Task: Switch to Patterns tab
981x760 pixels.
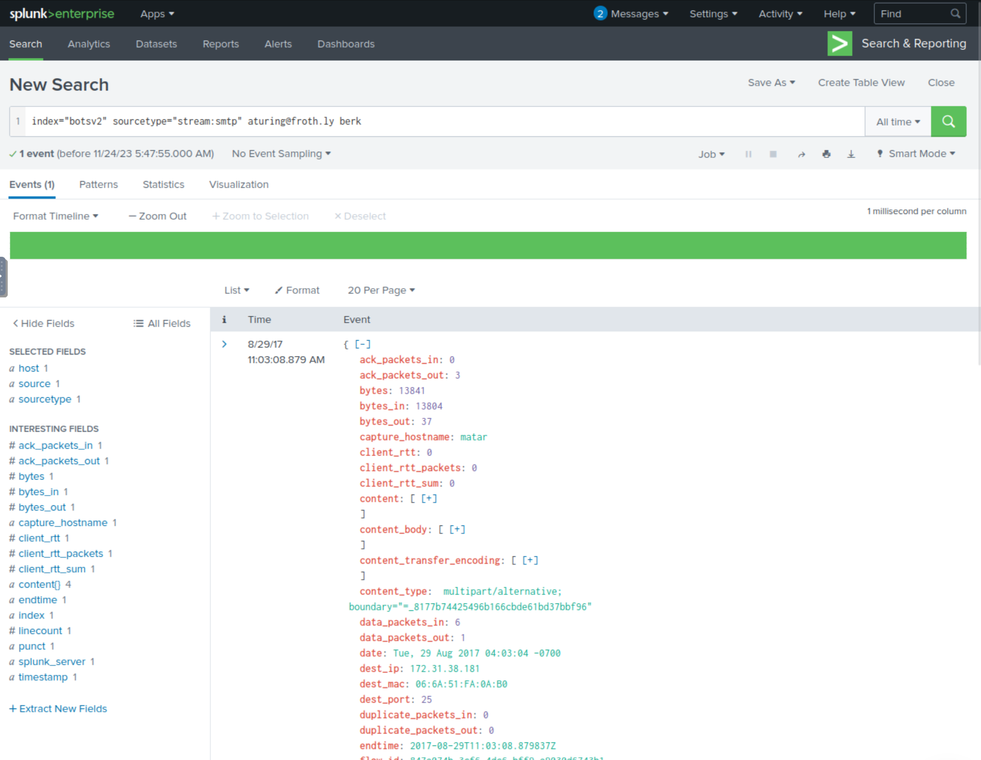Action: click(98, 185)
